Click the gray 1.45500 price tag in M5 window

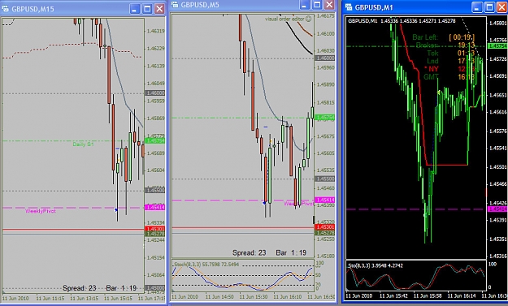coord(325,179)
